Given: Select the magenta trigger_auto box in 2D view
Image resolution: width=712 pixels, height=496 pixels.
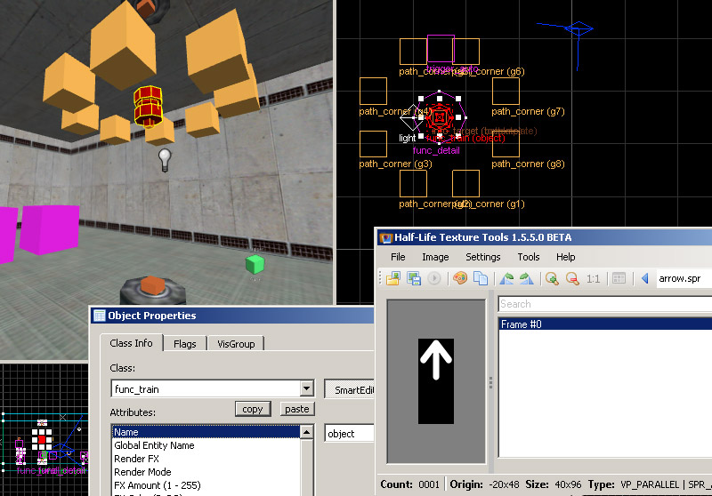Looking at the screenshot, I should click(x=441, y=49).
